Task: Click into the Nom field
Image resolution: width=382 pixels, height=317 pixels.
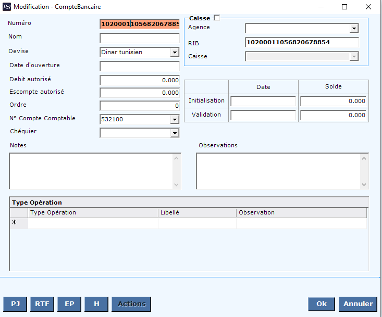Action: (x=140, y=38)
